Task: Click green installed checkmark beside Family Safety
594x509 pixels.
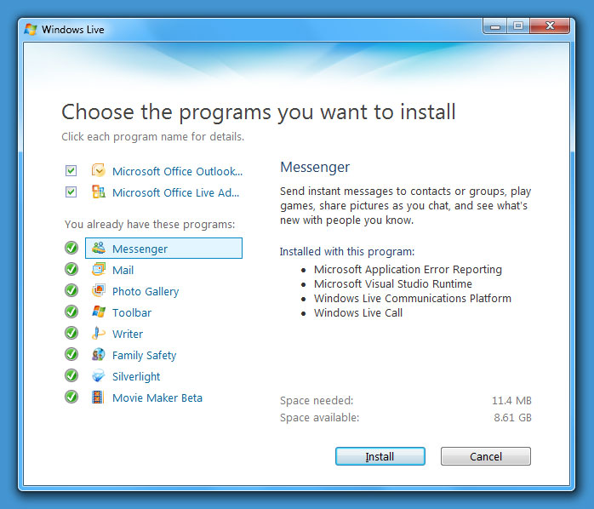Action: pyautogui.click(x=71, y=354)
